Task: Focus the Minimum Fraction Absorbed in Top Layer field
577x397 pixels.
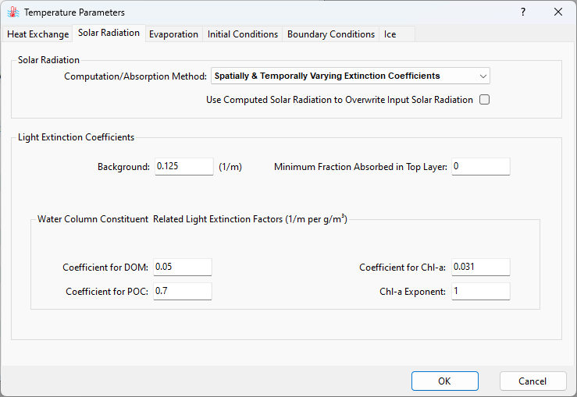Action: [480, 167]
